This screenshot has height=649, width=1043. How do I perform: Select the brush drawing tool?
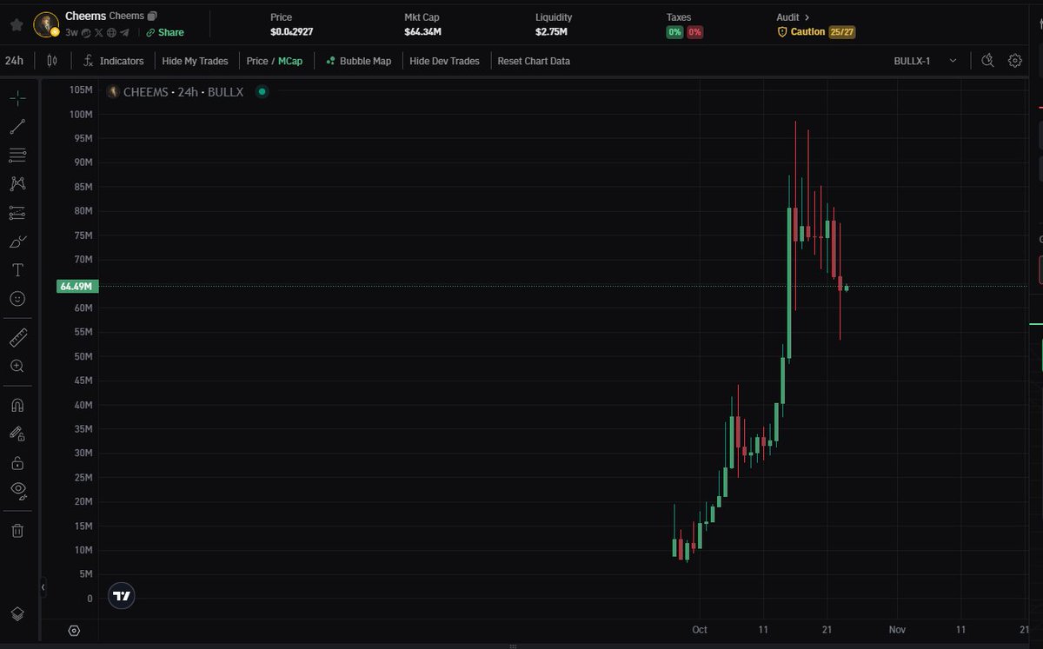coord(17,241)
